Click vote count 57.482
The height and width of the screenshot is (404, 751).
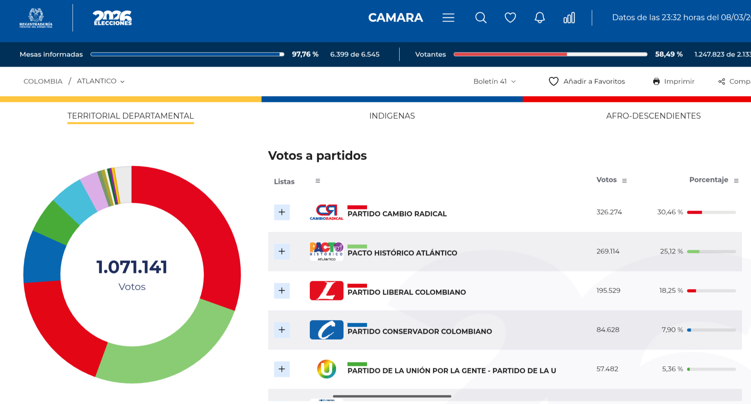click(x=607, y=369)
